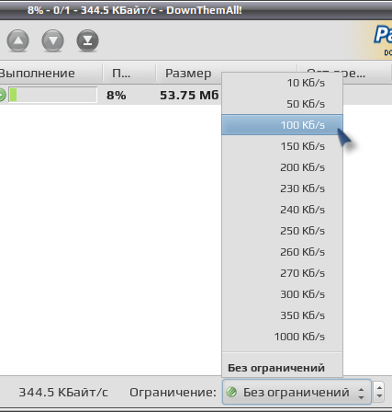Select the 260 Кб/s entry
The height and width of the screenshot is (412, 392).
coord(282,252)
